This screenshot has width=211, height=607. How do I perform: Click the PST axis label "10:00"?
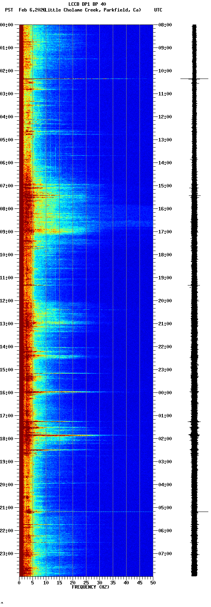click(6, 255)
